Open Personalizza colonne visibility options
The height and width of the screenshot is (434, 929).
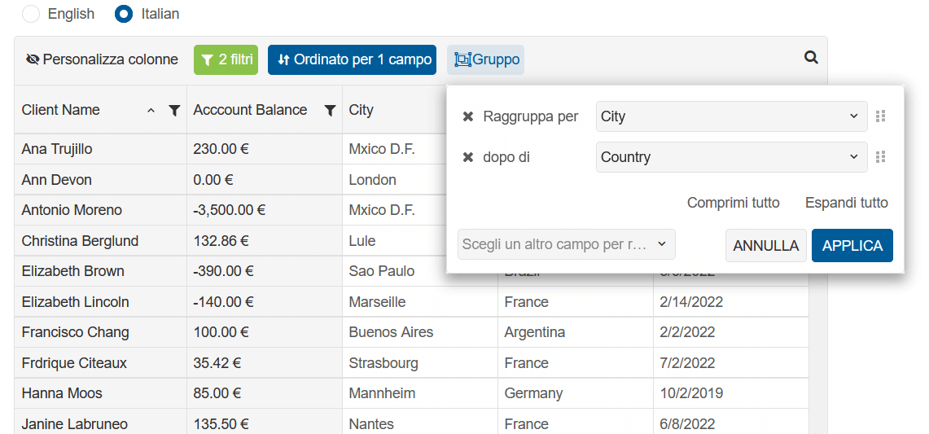[102, 59]
